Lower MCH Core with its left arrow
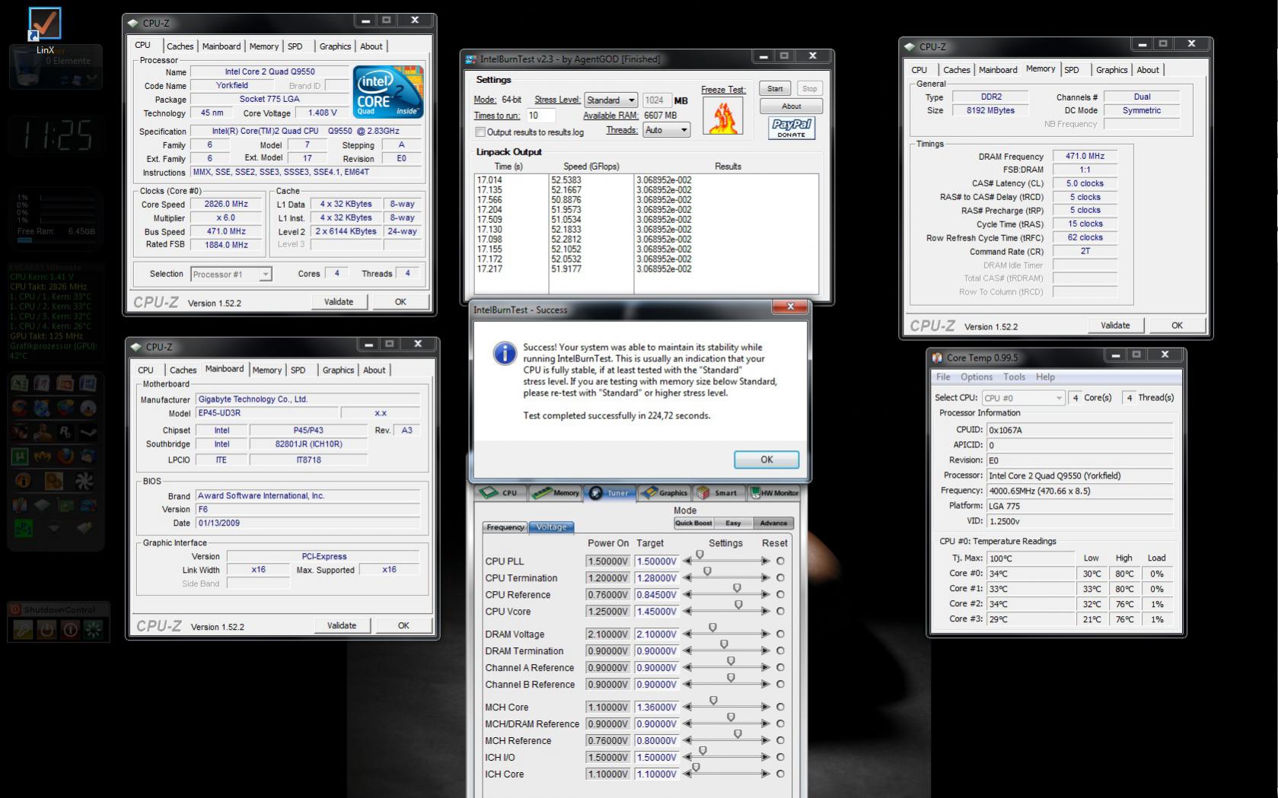 click(687, 707)
